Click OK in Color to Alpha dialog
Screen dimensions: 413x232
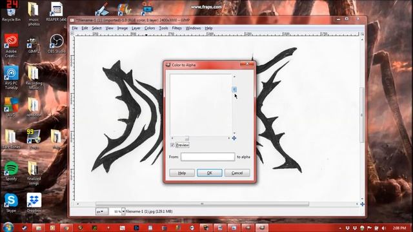(210, 173)
